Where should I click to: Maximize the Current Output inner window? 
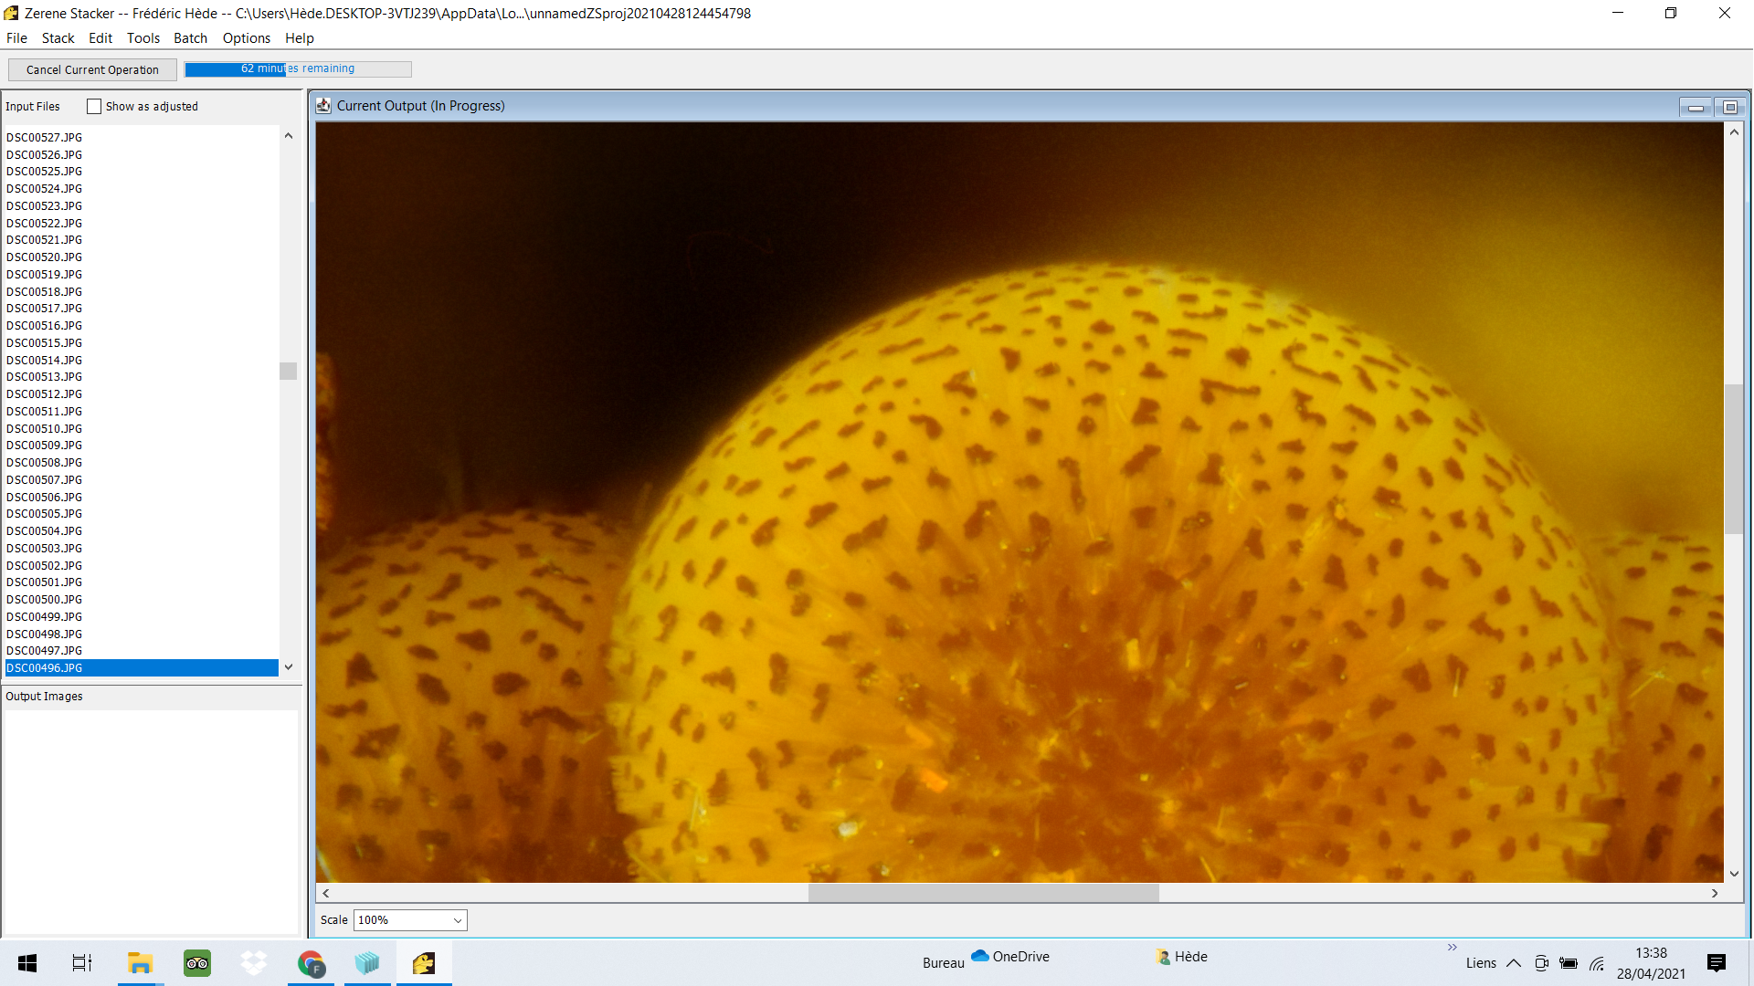(x=1729, y=107)
